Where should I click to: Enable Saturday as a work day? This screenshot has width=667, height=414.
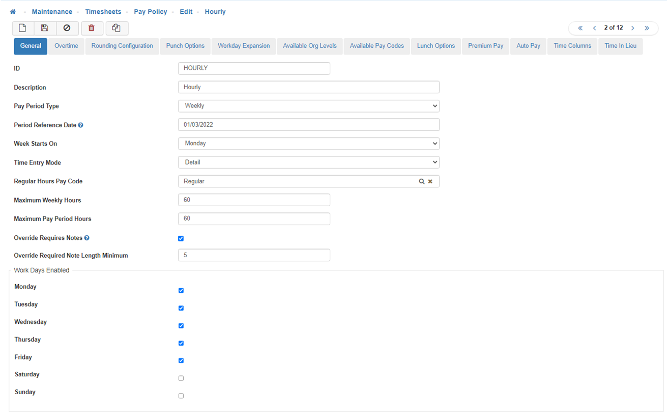[181, 378]
